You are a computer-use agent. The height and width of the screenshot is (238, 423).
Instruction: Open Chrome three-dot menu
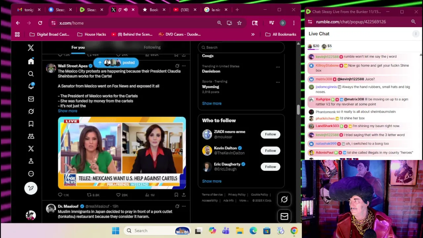pyautogui.click(x=294, y=23)
